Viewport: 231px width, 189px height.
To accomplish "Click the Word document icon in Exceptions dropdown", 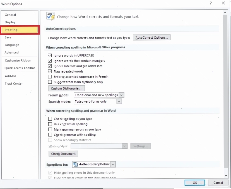I will tap(75, 164).
